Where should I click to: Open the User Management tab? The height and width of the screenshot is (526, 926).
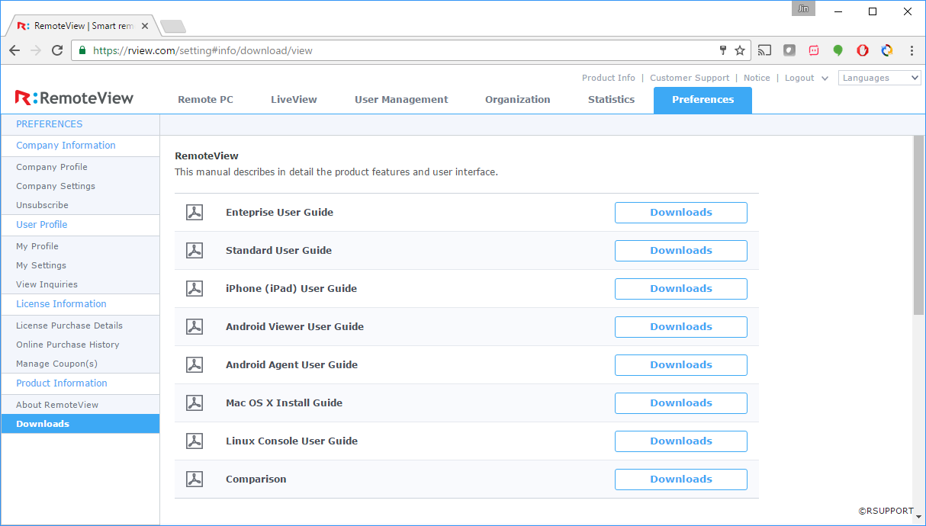(x=401, y=100)
